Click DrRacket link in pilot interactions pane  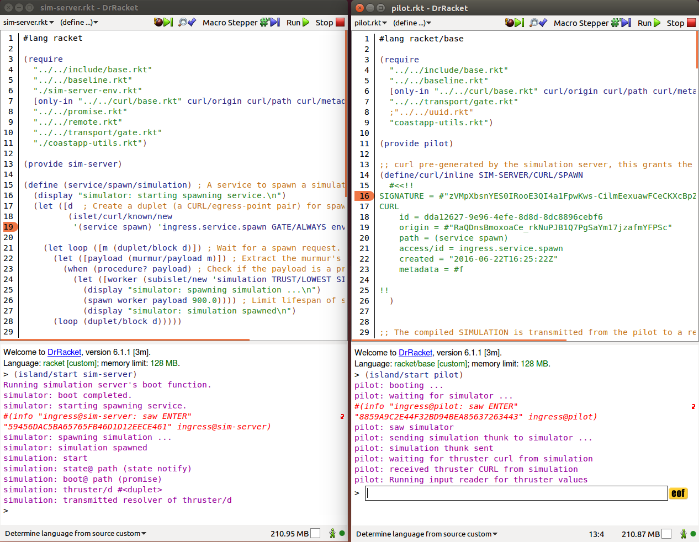click(x=415, y=353)
